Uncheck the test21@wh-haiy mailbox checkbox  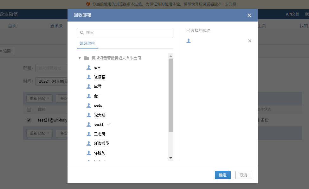point(29,120)
